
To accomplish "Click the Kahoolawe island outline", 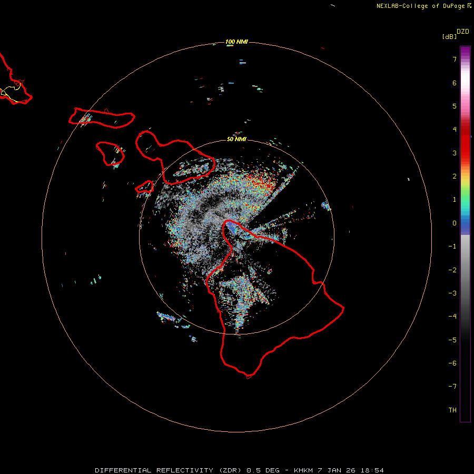I will click(144, 187).
